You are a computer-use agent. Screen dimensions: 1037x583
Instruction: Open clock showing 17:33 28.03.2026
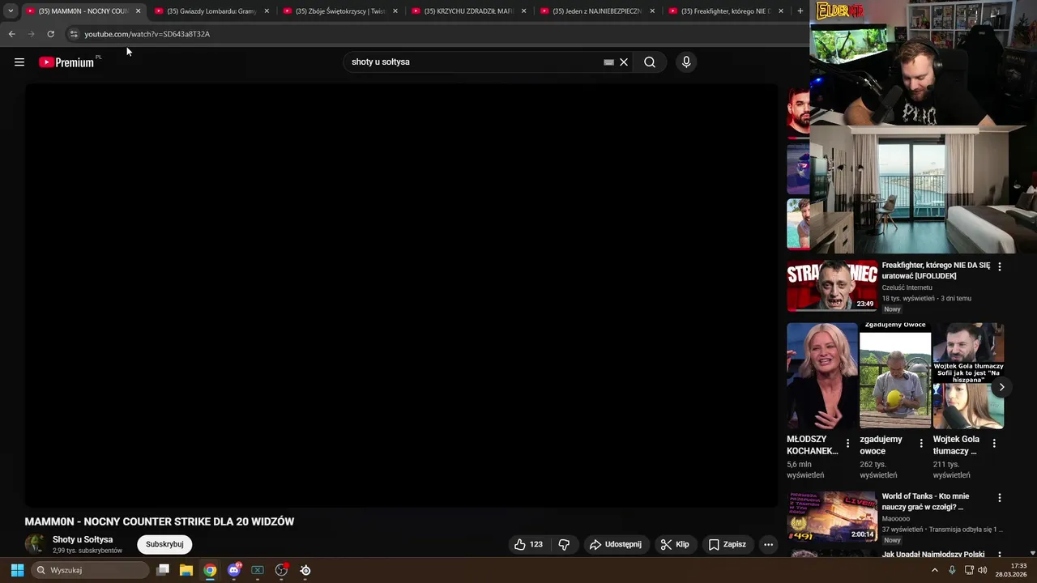(x=1011, y=570)
